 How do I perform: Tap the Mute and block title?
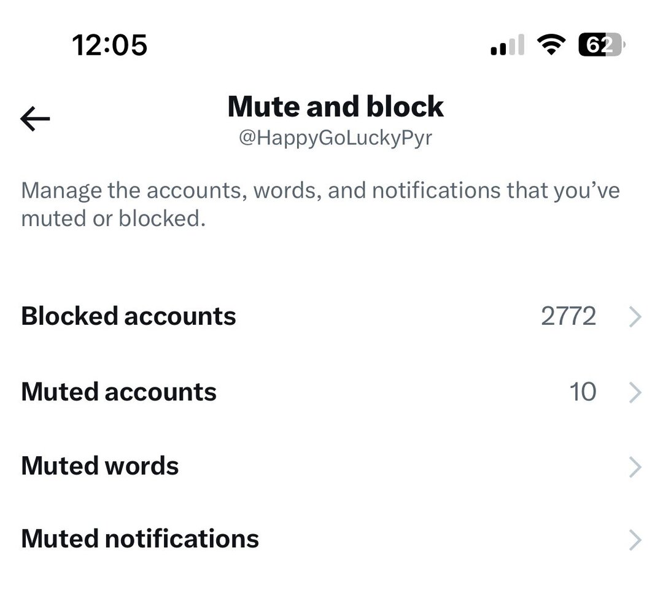coord(335,107)
